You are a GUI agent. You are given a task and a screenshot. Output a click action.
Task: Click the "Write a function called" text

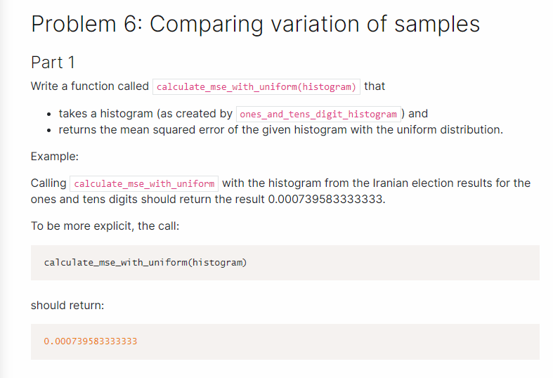click(x=90, y=86)
